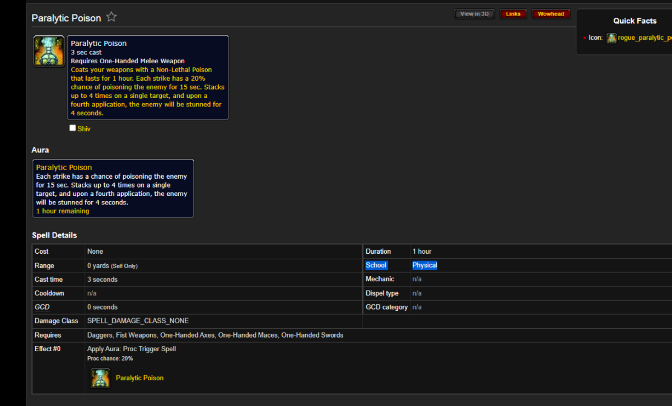This screenshot has width=672, height=406.
Task: Click the large Paralytic Poison spell icon
Action: [49, 51]
